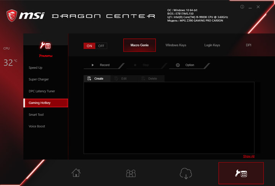The image size is (275, 186).
Task: Click the Edit macro button label
Action: point(124,79)
